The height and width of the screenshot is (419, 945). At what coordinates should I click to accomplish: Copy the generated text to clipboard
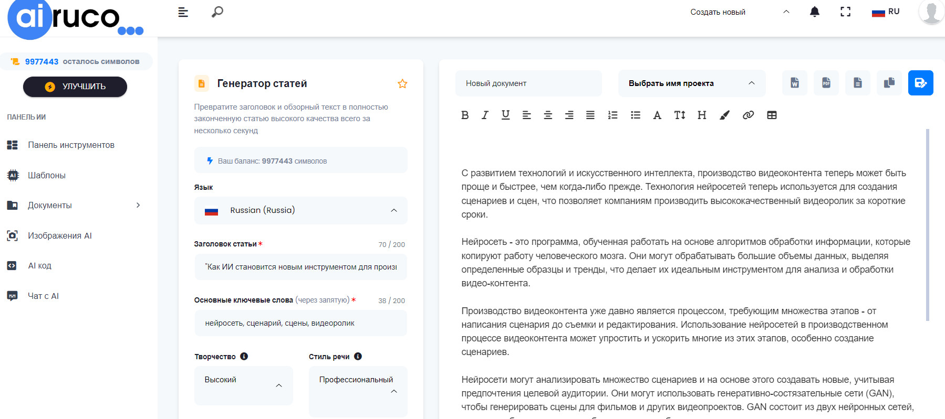(x=889, y=83)
